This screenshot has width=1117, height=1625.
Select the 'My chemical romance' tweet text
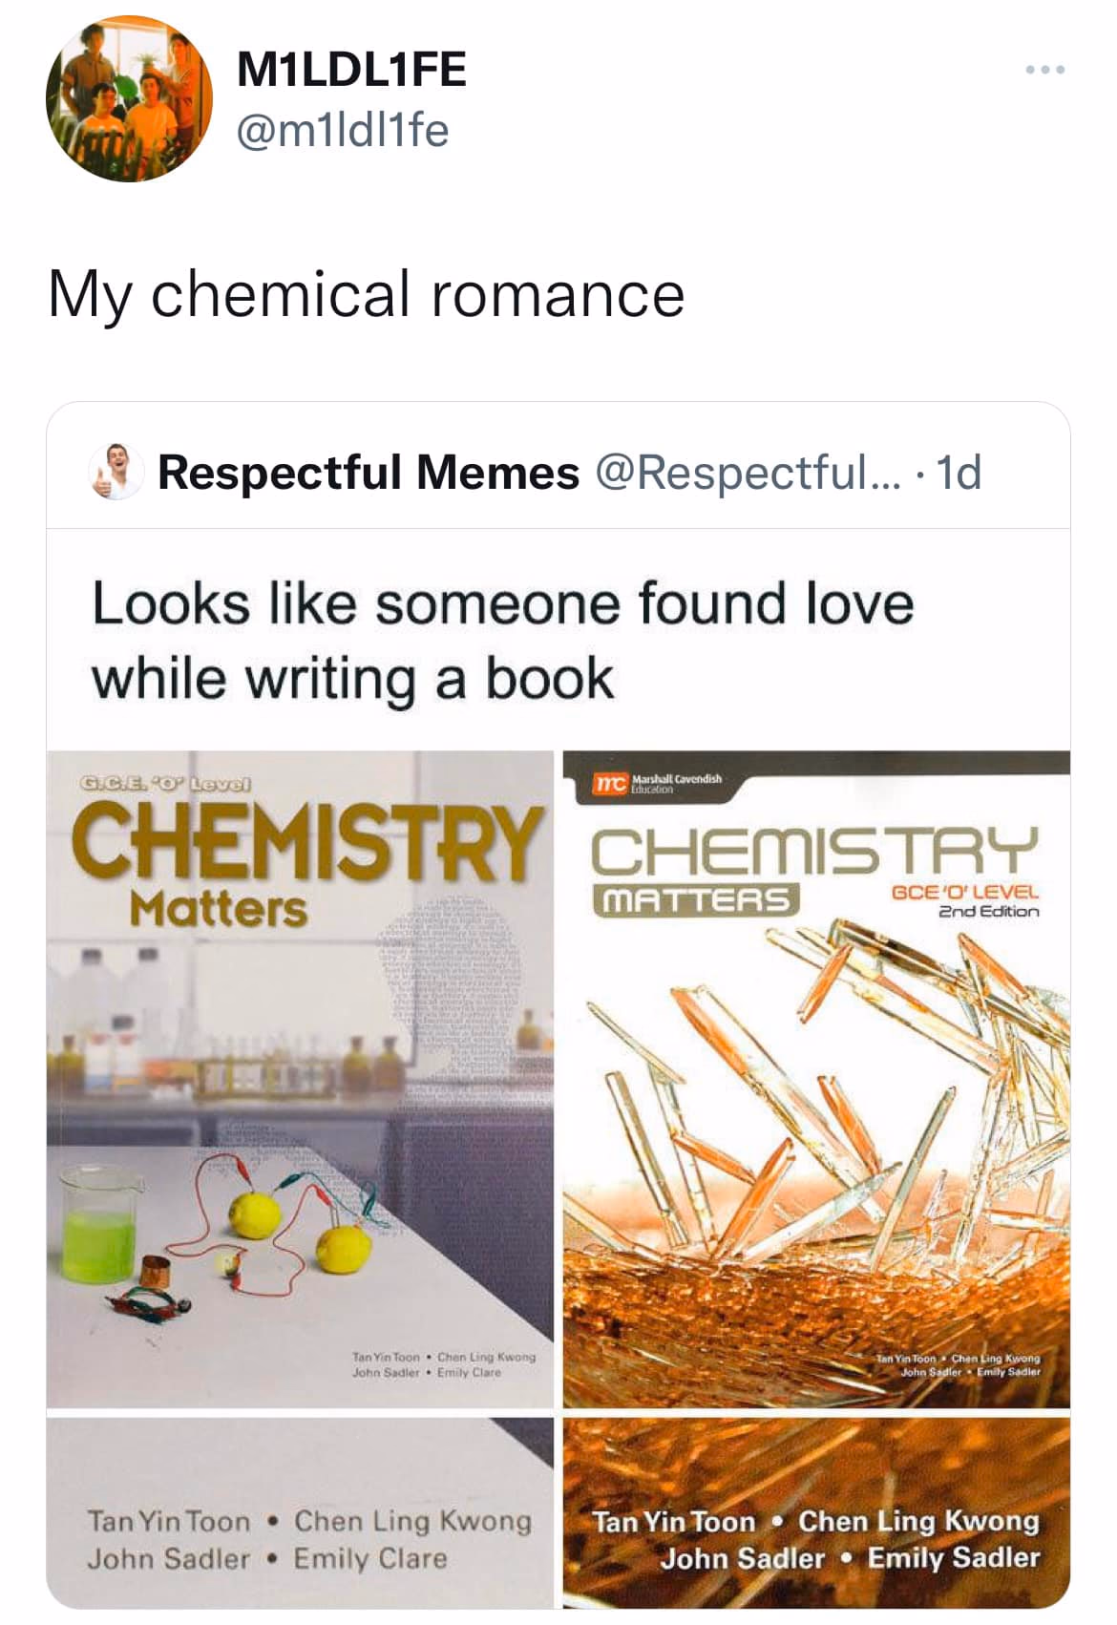click(366, 294)
